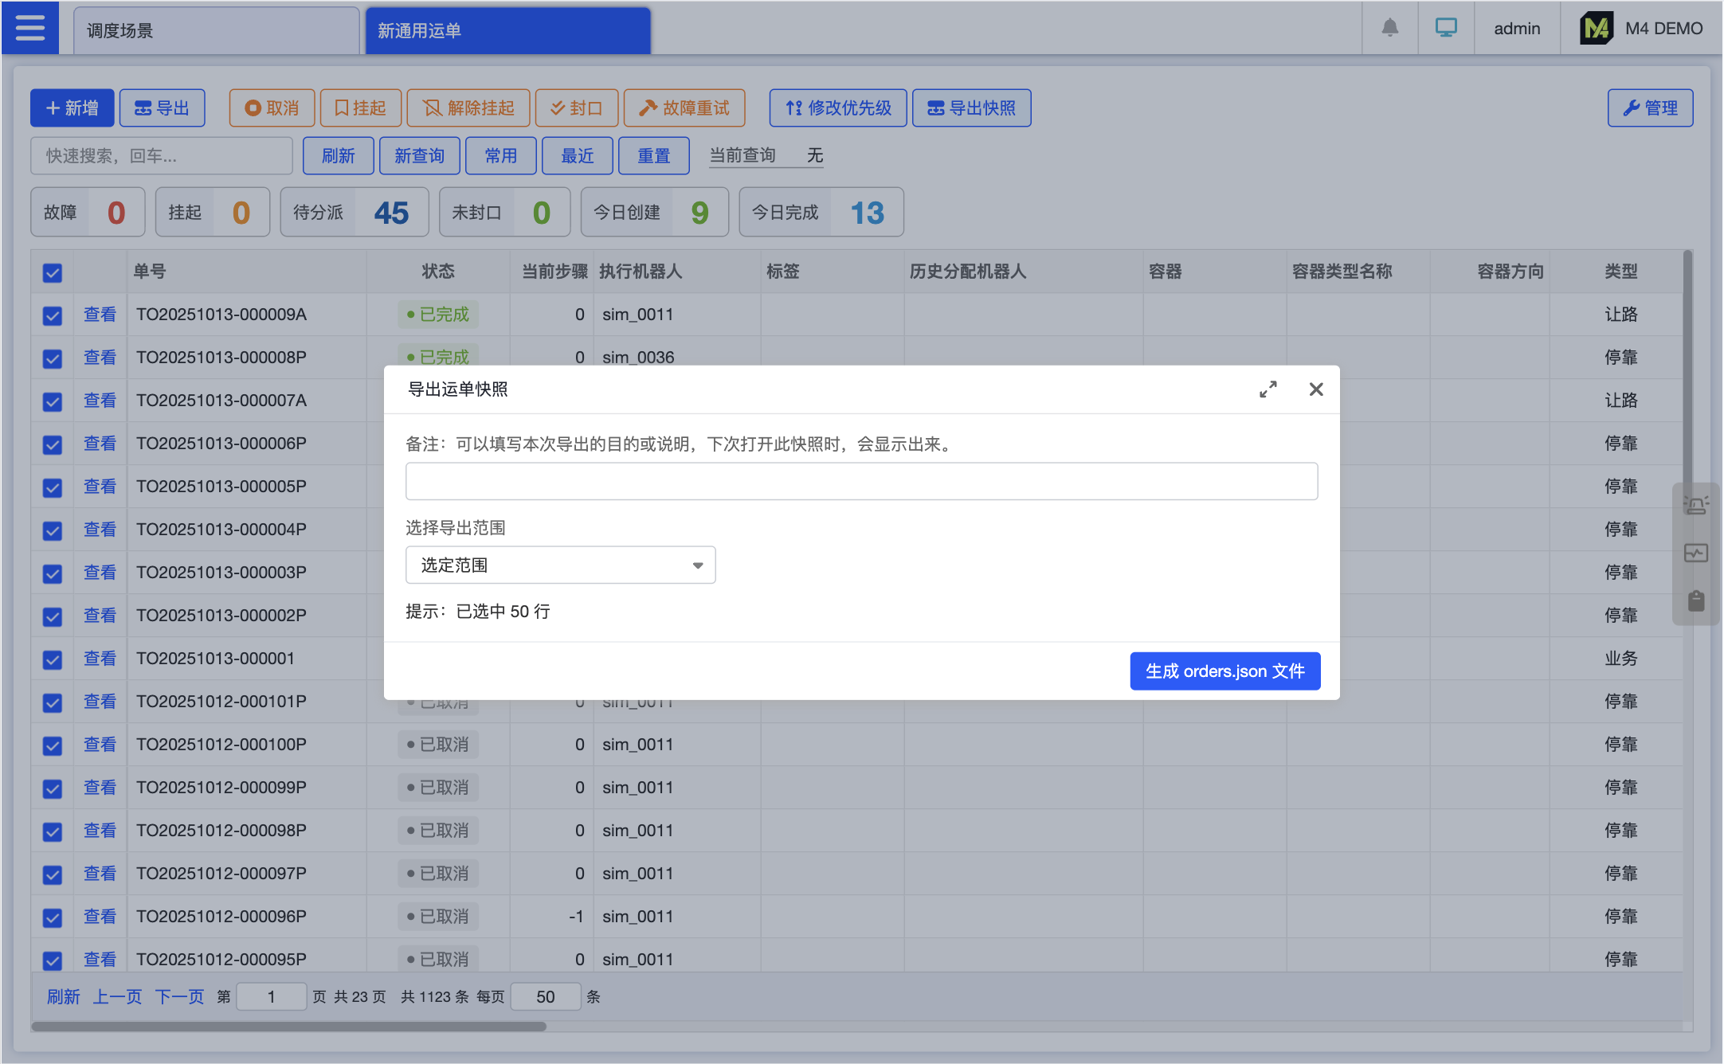Open the hamburger menu icon
Screen dimensions: 1724x1064
tap(30, 28)
